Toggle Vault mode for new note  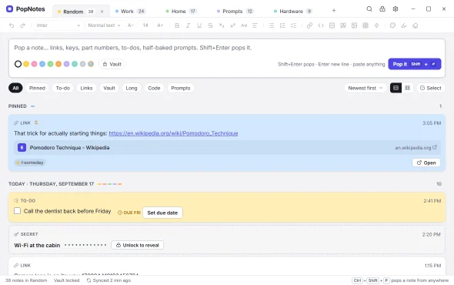click(112, 64)
